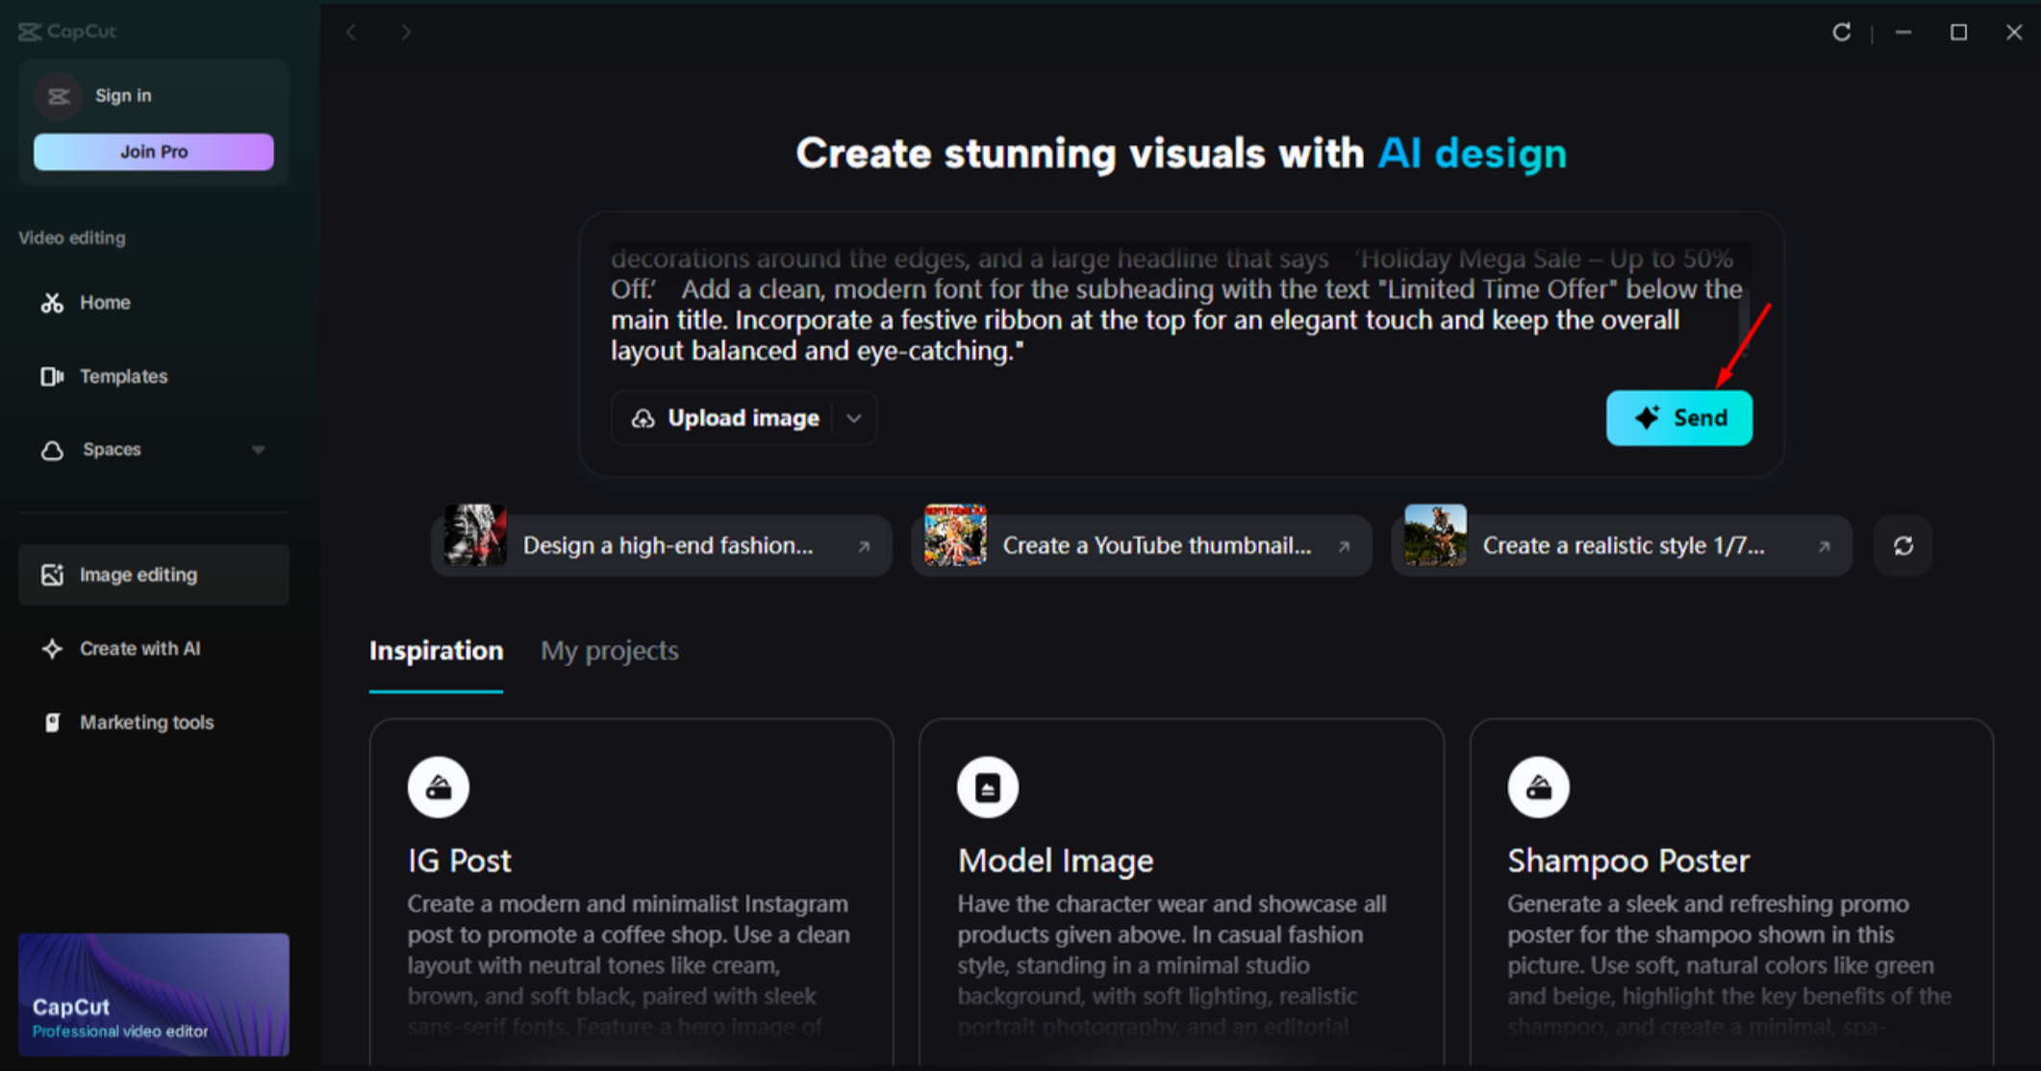This screenshot has height=1071, width=2041.
Task: Click the profile avatar beside Sign in
Action: click(59, 96)
